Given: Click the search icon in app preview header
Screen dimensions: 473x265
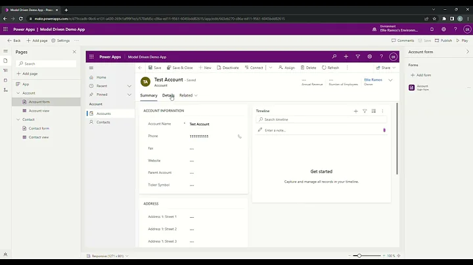Looking at the screenshot, I should click(x=334, y=56).
